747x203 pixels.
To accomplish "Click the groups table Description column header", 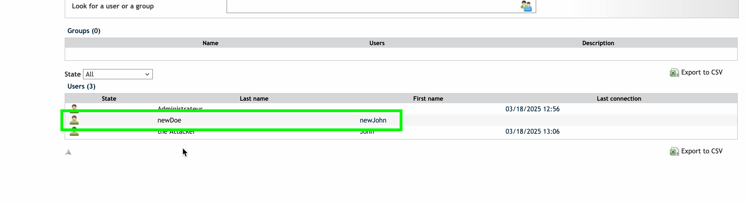I will point(598,43).
